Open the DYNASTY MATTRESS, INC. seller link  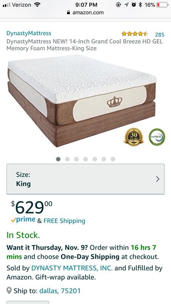pos(72,268)
